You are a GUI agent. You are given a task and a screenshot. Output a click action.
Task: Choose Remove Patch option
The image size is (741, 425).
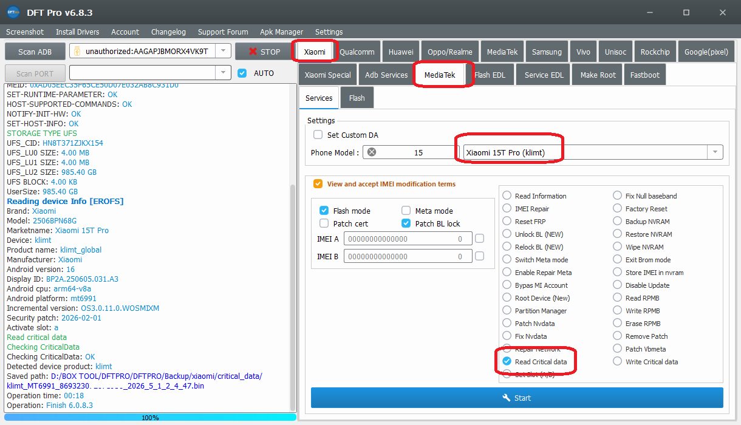click(x=618, y=336)
